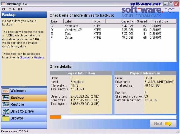
Task: Close the DriveImage XML window
Action: (x=176, y=4)
